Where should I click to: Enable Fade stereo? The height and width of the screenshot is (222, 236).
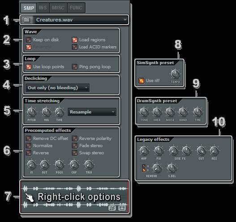75,146
